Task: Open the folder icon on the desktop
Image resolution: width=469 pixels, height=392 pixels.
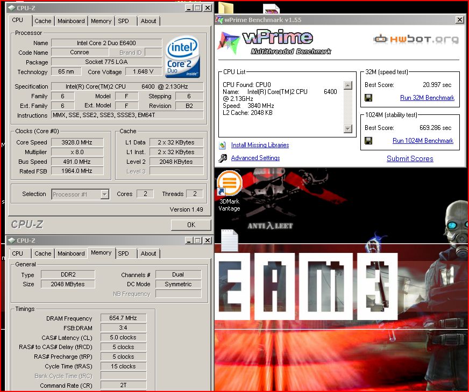Action: tap(226, 8)
